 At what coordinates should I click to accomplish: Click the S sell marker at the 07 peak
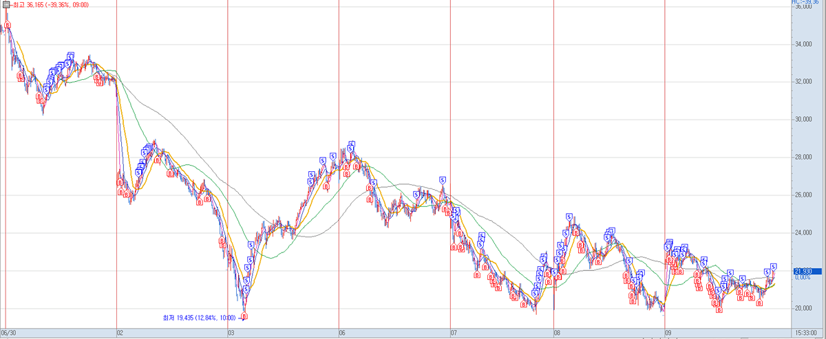(x=443, y=180)
